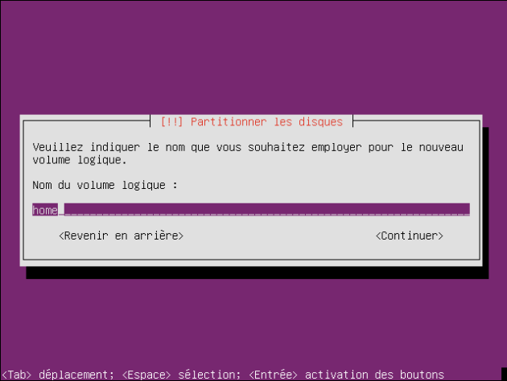The image size is (507, 381).
Task: Click the 'volume logique.' text line
Action: [x=80, y=160]
